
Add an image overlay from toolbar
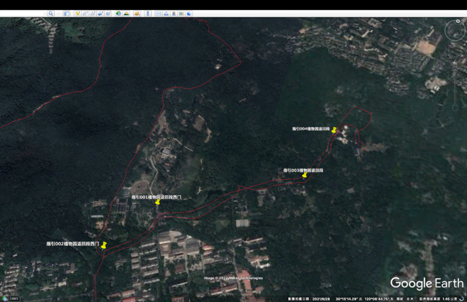[100, 13]
